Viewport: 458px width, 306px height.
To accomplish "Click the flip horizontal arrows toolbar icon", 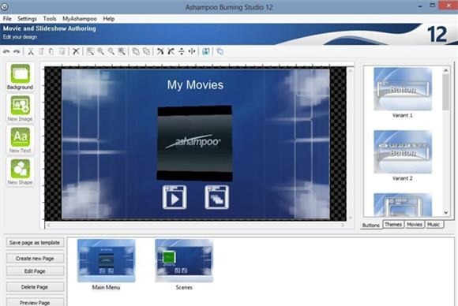I will coord(192,51).
